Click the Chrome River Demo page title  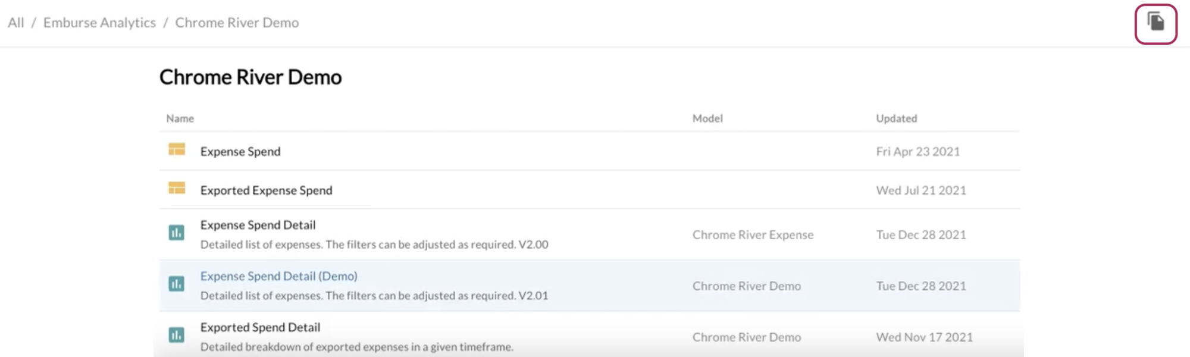pyautogui.click(x=250, y=77)
